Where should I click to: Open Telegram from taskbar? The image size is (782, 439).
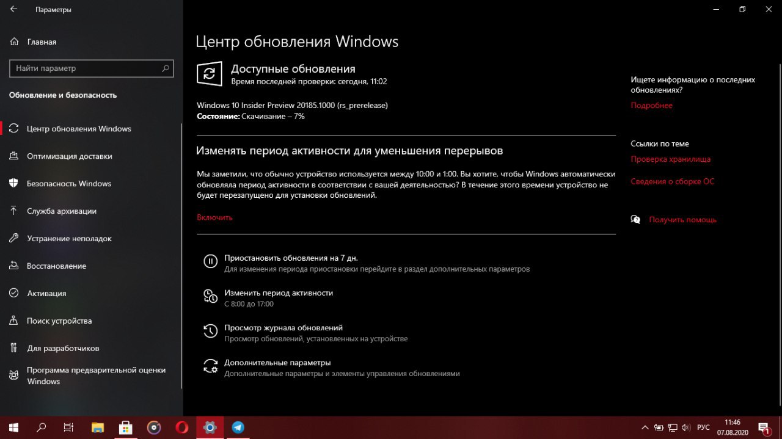tap(238, 427)
